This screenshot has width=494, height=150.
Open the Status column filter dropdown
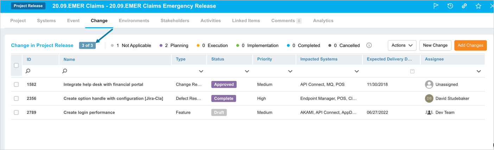(247, 71)
